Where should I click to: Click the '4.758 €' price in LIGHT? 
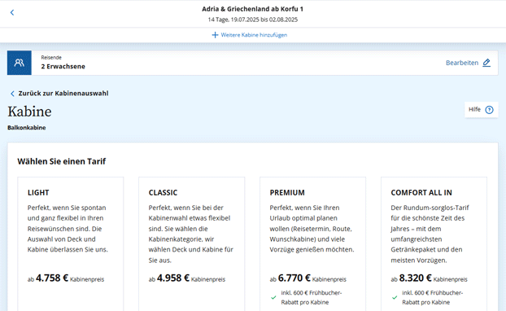click(52, 278)
